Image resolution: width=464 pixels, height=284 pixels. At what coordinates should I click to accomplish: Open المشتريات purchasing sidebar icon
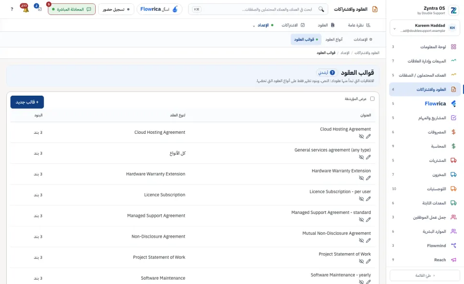453,160
